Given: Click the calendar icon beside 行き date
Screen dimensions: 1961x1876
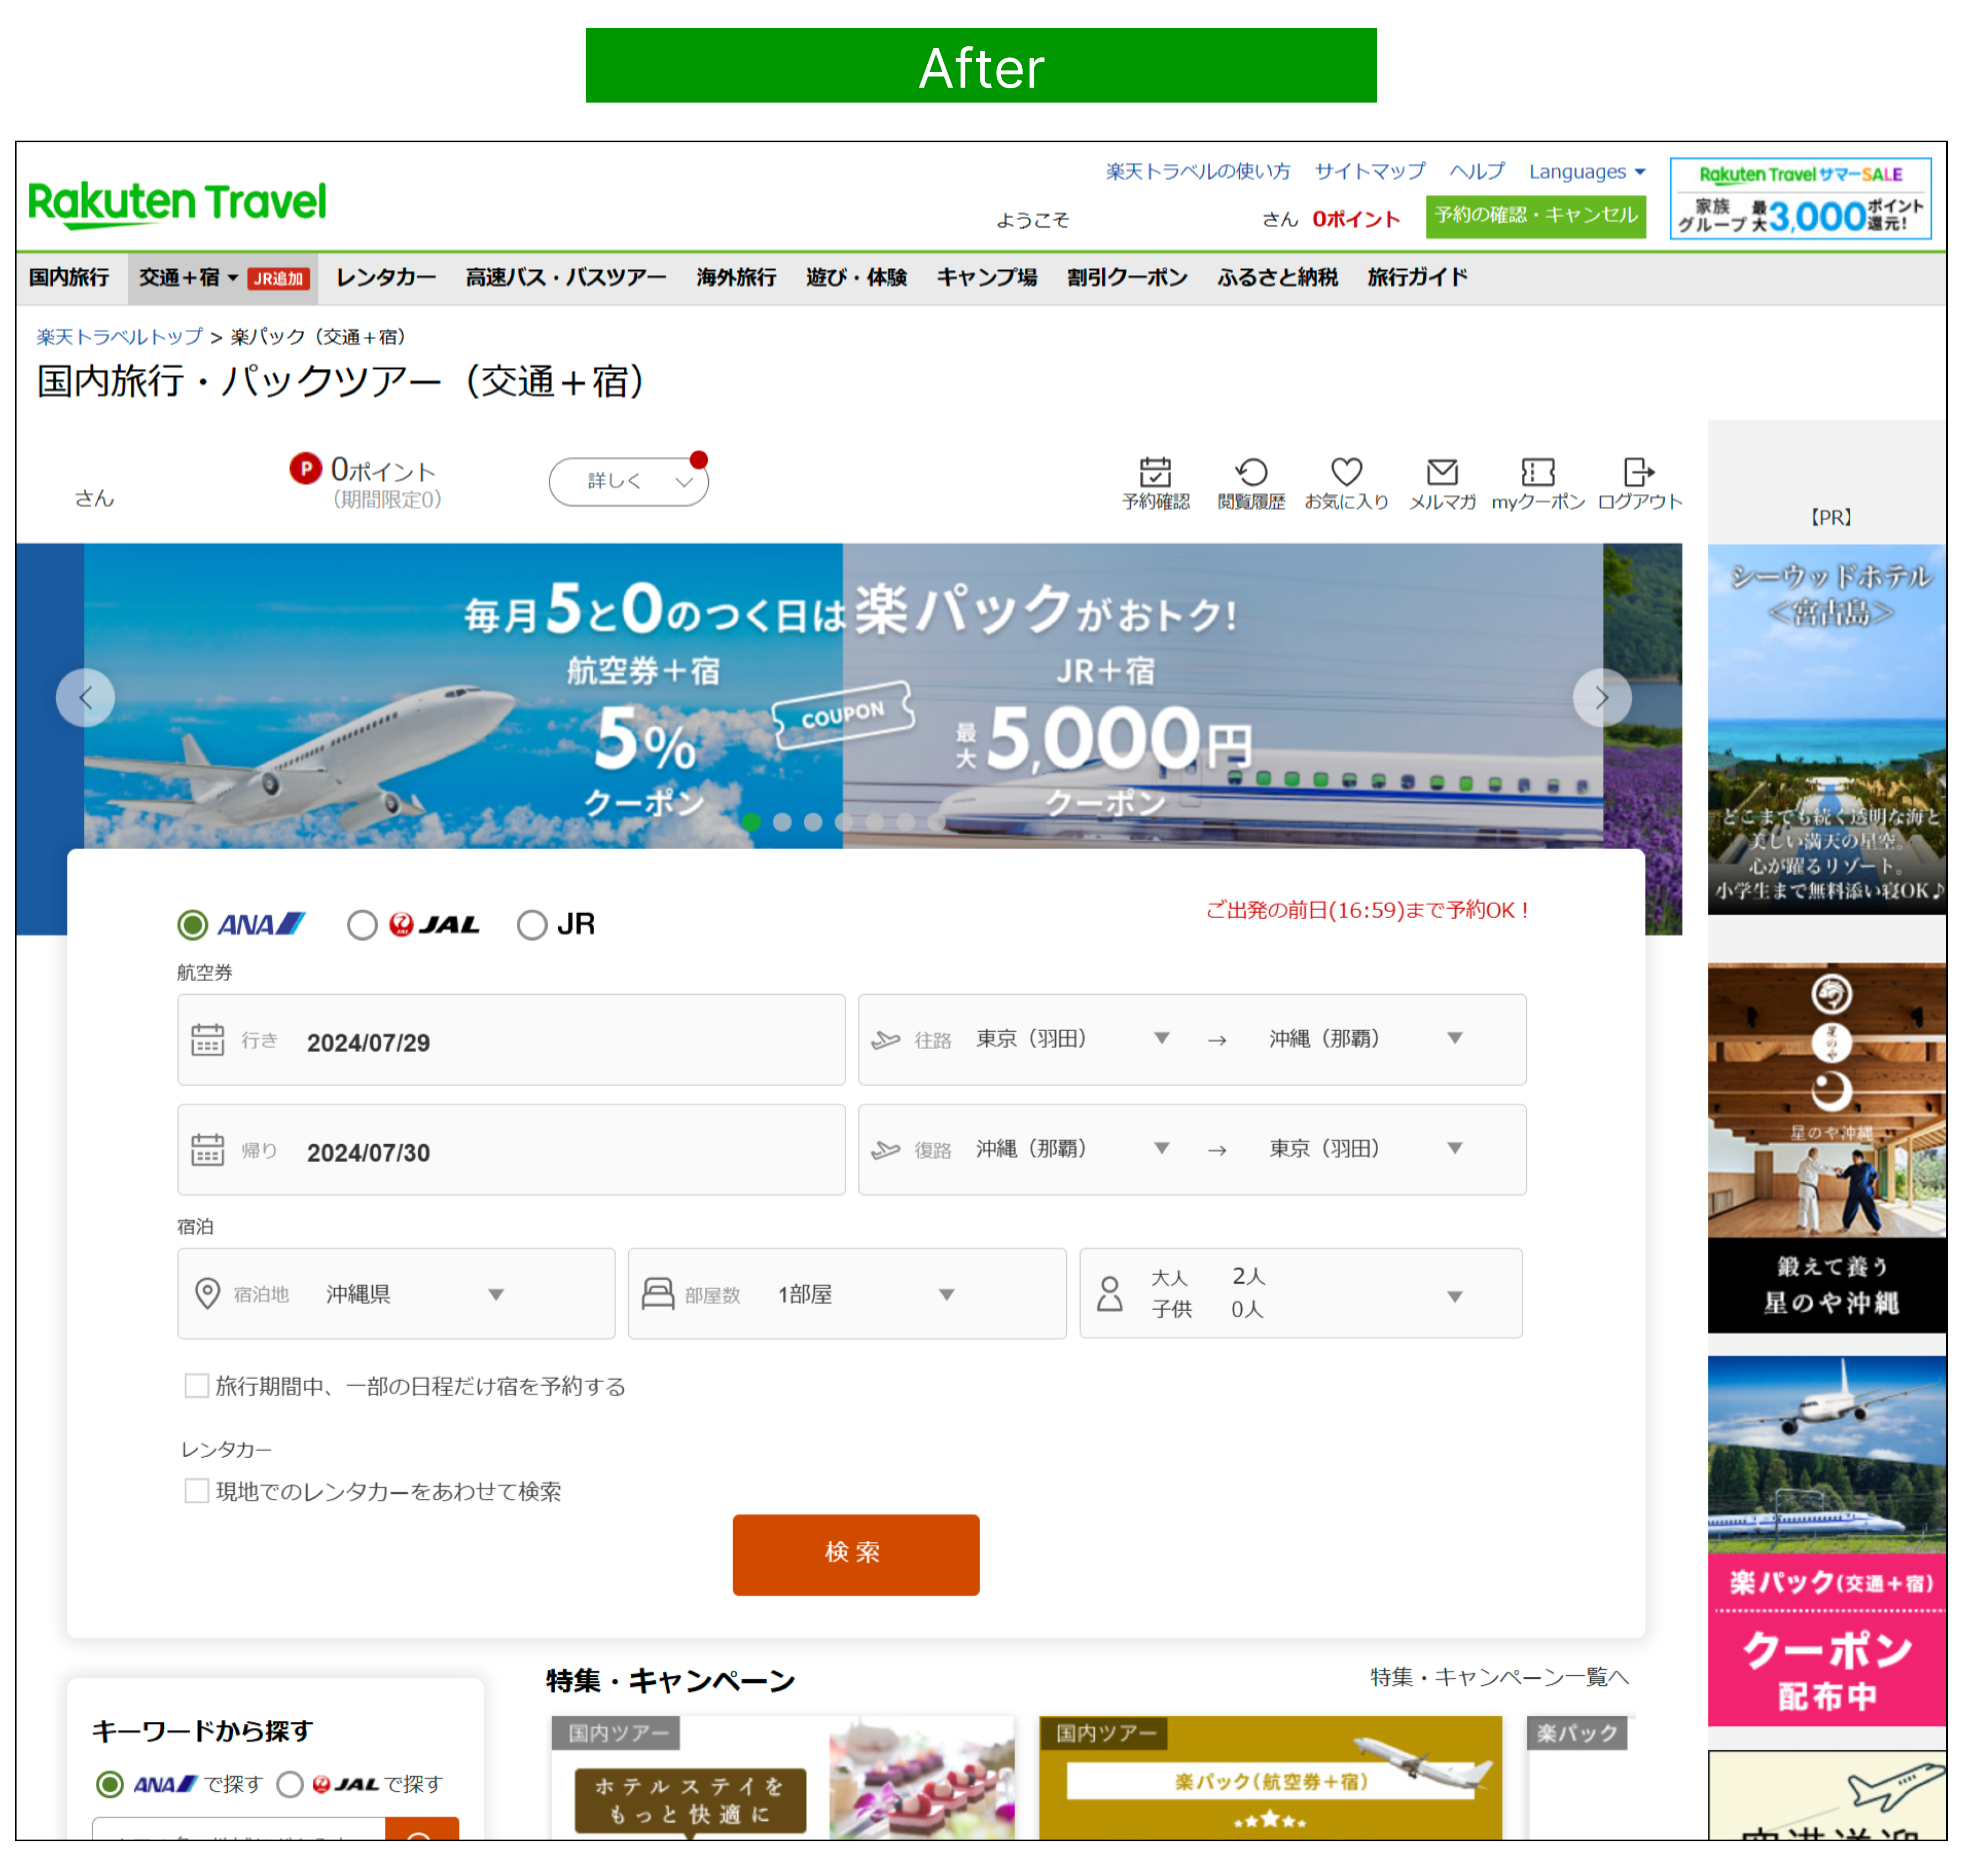Looking at the screenshot, I should click(x=207, y=1039).
